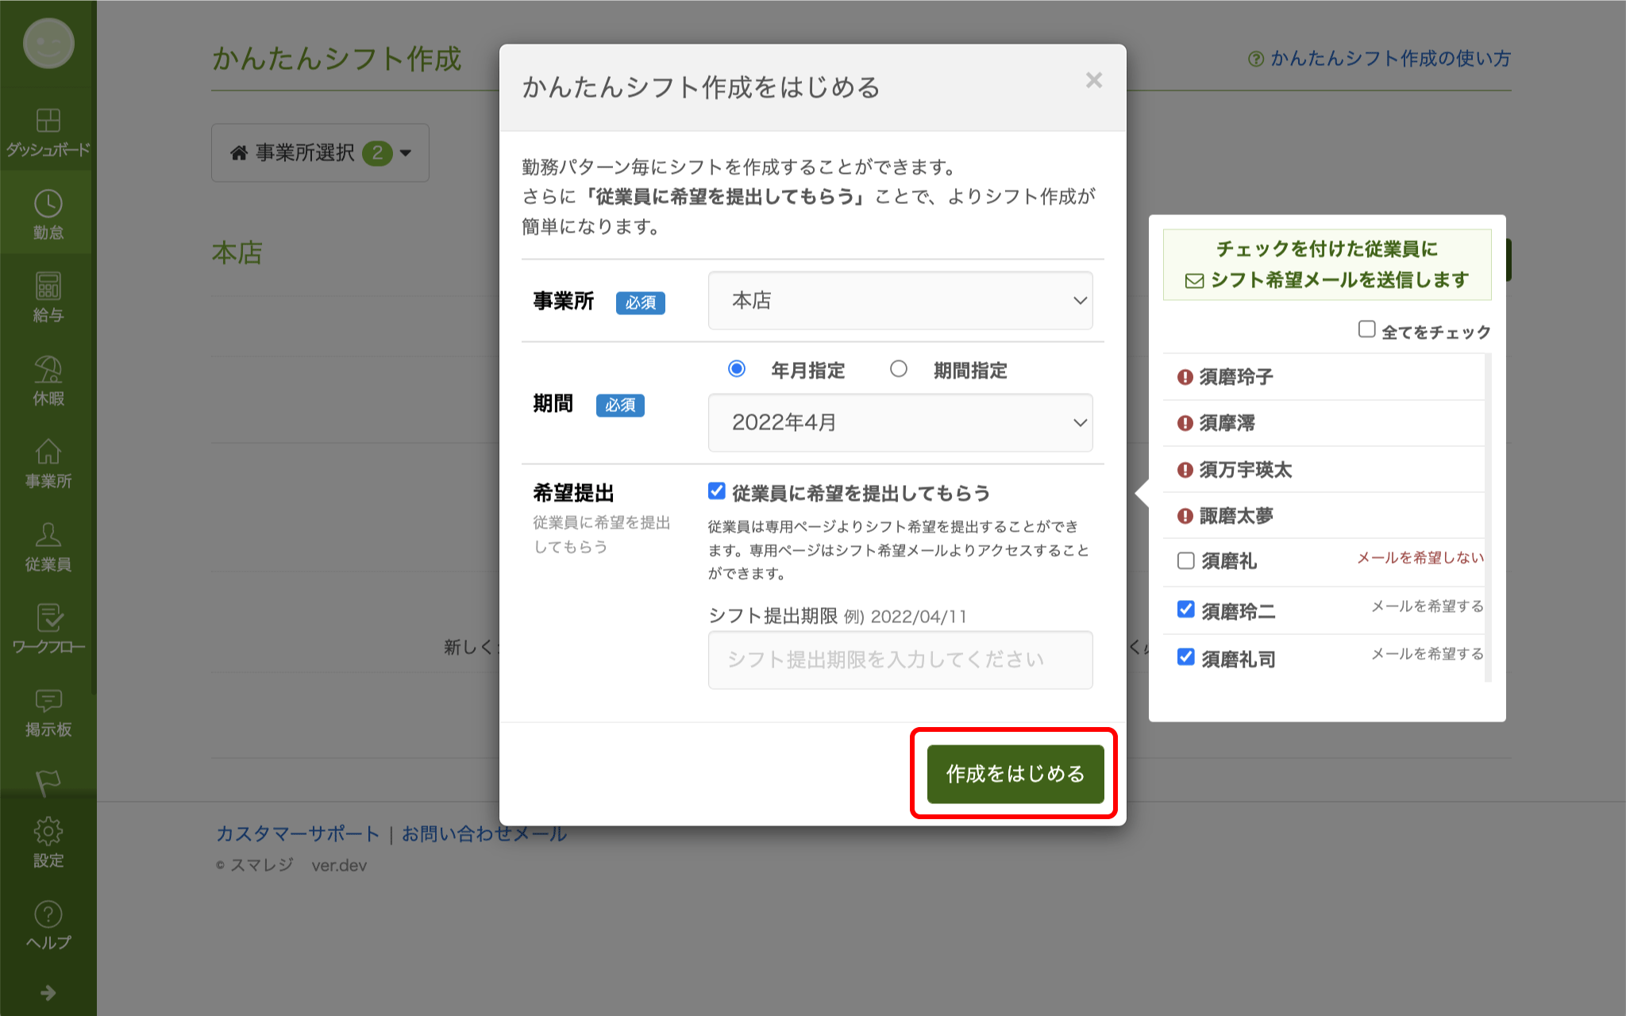Screen dimensions: 1626x1016
Task: Click the home icon in 事業所選択 button
Action: click(239, 152)
